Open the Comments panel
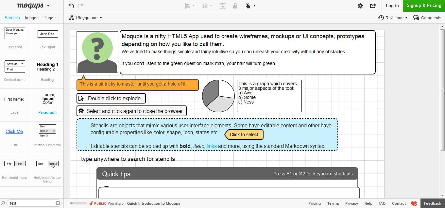The image size is (445, 208). (427, 18)
